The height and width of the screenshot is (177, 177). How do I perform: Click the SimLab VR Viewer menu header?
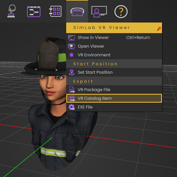point(114,28)
